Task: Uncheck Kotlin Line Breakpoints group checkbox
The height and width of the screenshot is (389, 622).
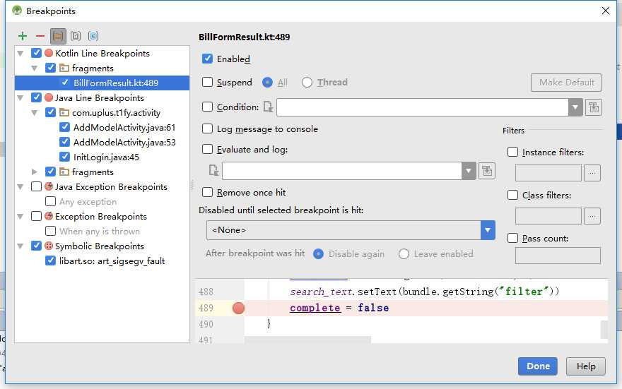Action: (x=36, y=53)
